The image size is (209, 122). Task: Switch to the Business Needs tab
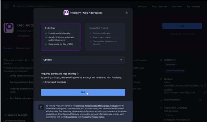(x=23, y=48)
